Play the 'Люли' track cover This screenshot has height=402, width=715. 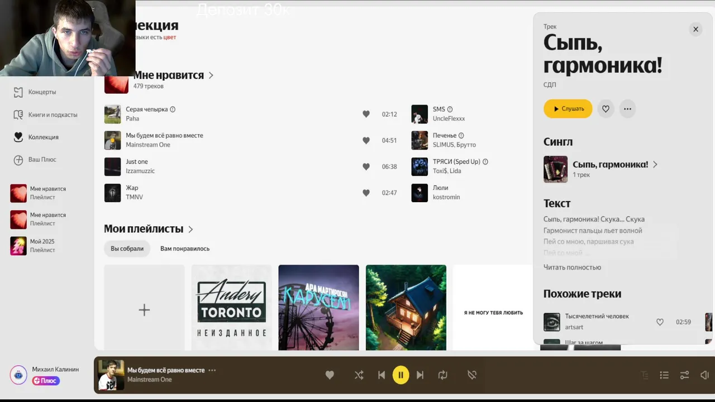(420, 193)
